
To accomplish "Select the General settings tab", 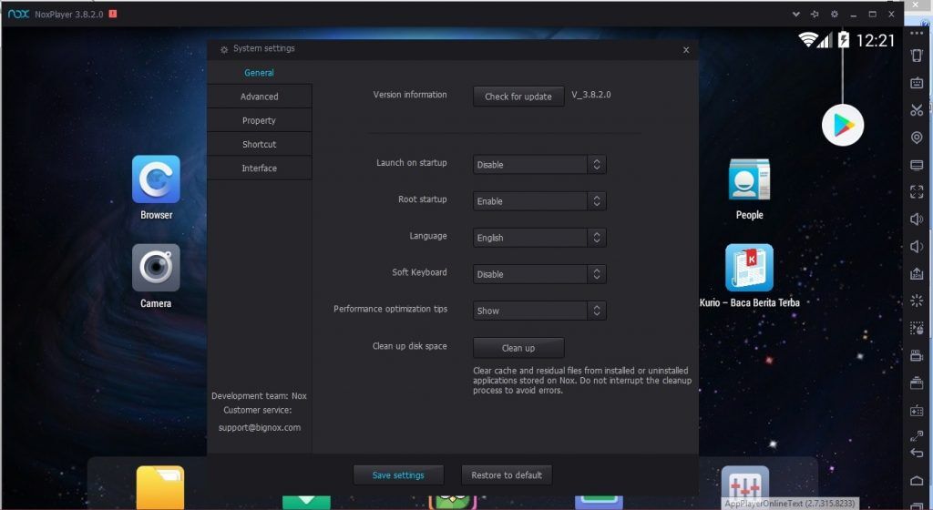I will (x=259, y=73).
